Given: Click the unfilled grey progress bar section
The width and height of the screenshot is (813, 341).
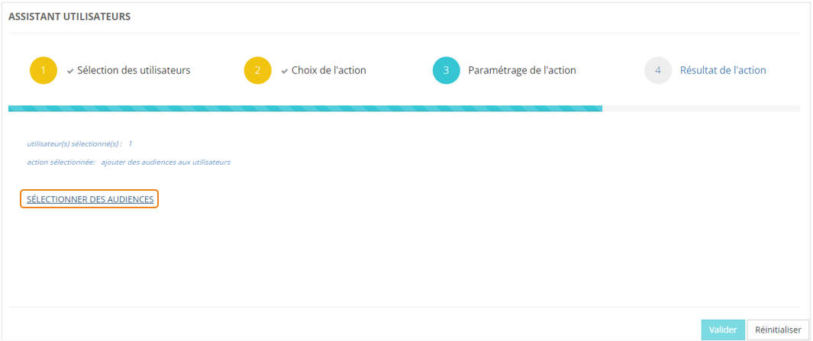Looking at the screenshot, I should tap(701, 108).
